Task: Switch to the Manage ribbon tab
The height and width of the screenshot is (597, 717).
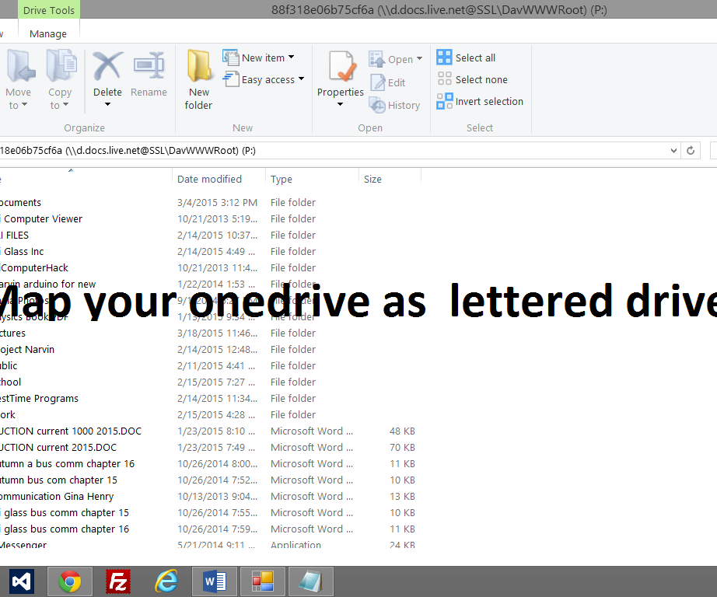Action: pyautogui.click(x=47, y=33)
